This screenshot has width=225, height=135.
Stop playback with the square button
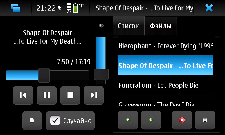click(x=70, y=95)
